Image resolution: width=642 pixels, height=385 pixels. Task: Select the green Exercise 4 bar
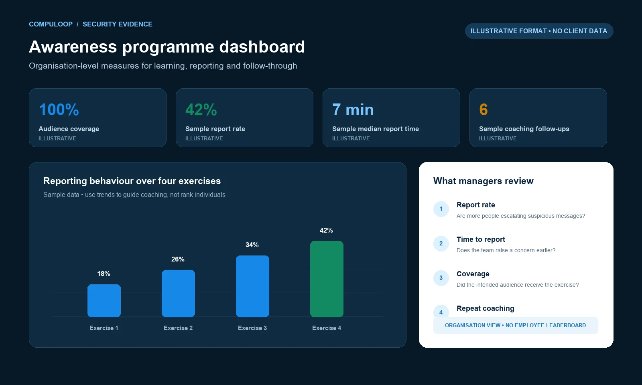[x=327, y=279]
